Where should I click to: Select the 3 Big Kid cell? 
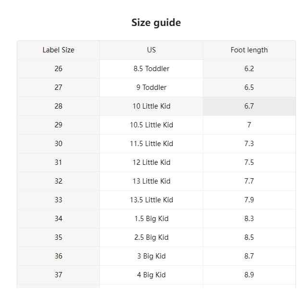coord(151,256)
